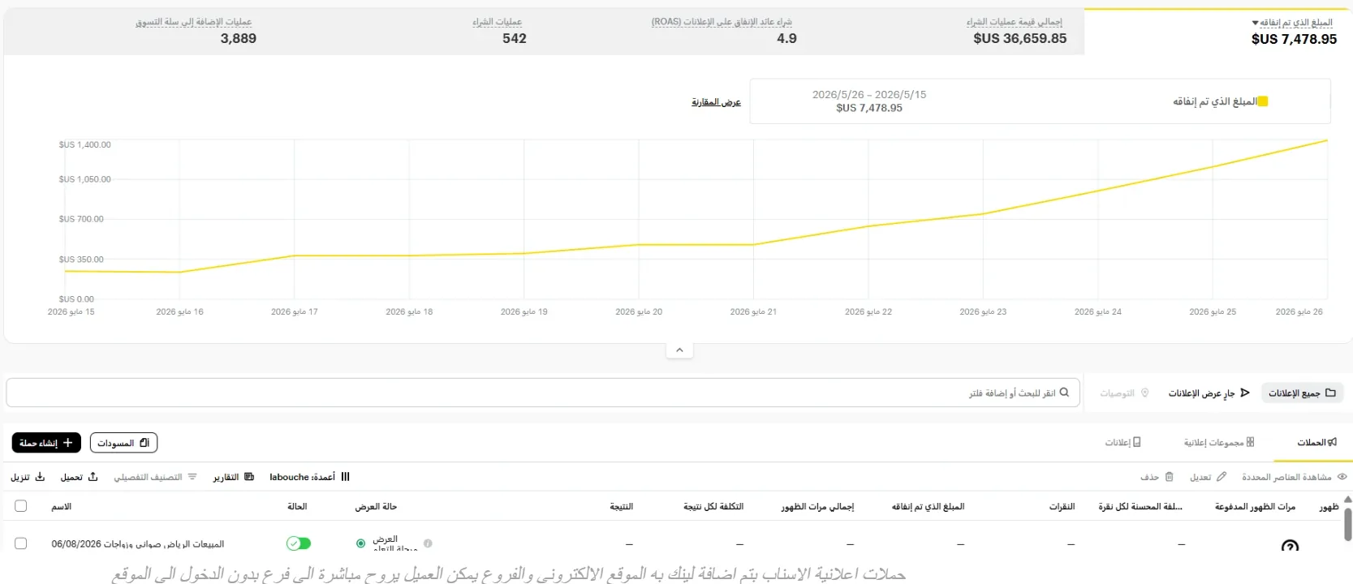Screen dimensions: 1353x584
Task: Click the info icon beside delivery status
Action: 428,543
